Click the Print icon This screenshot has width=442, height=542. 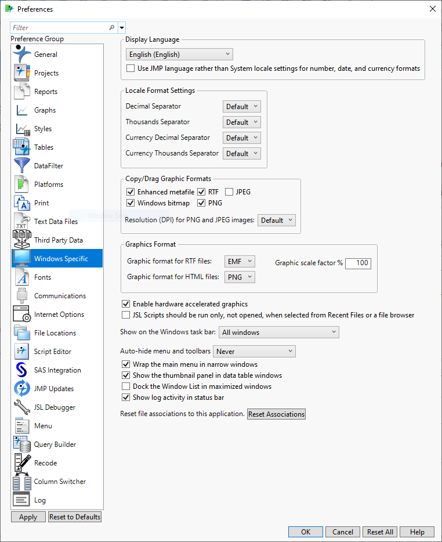(x=22, y=203)
